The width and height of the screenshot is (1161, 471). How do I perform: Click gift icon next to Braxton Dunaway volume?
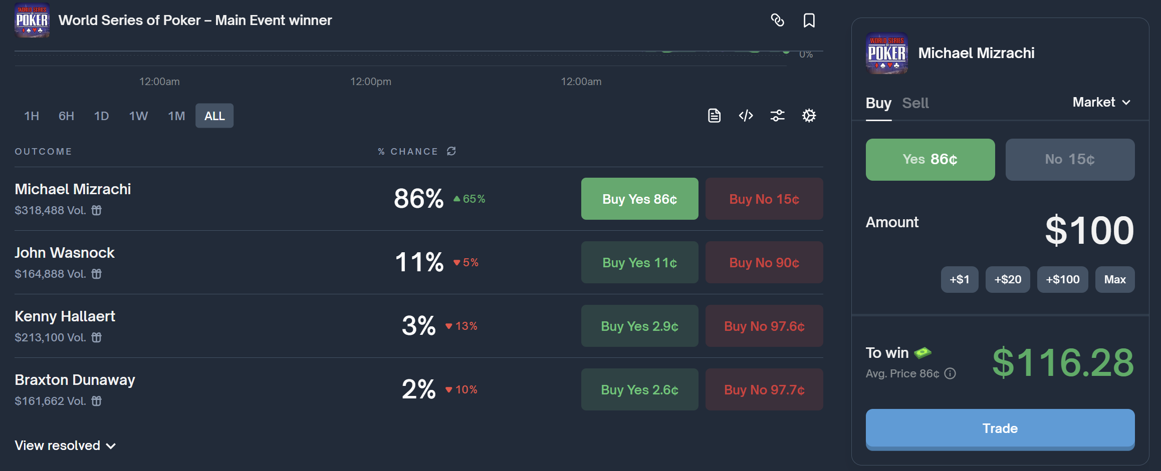coord(96,401)
